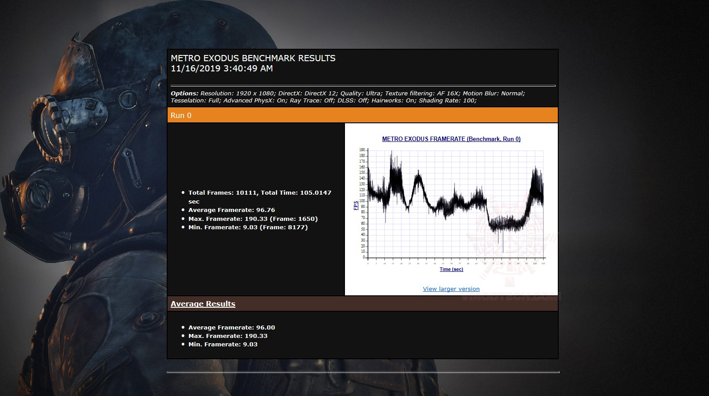Click the Metro Exodus Framerate chart title
This screenshot has width=709, height=396.
(x=451, y=139)
